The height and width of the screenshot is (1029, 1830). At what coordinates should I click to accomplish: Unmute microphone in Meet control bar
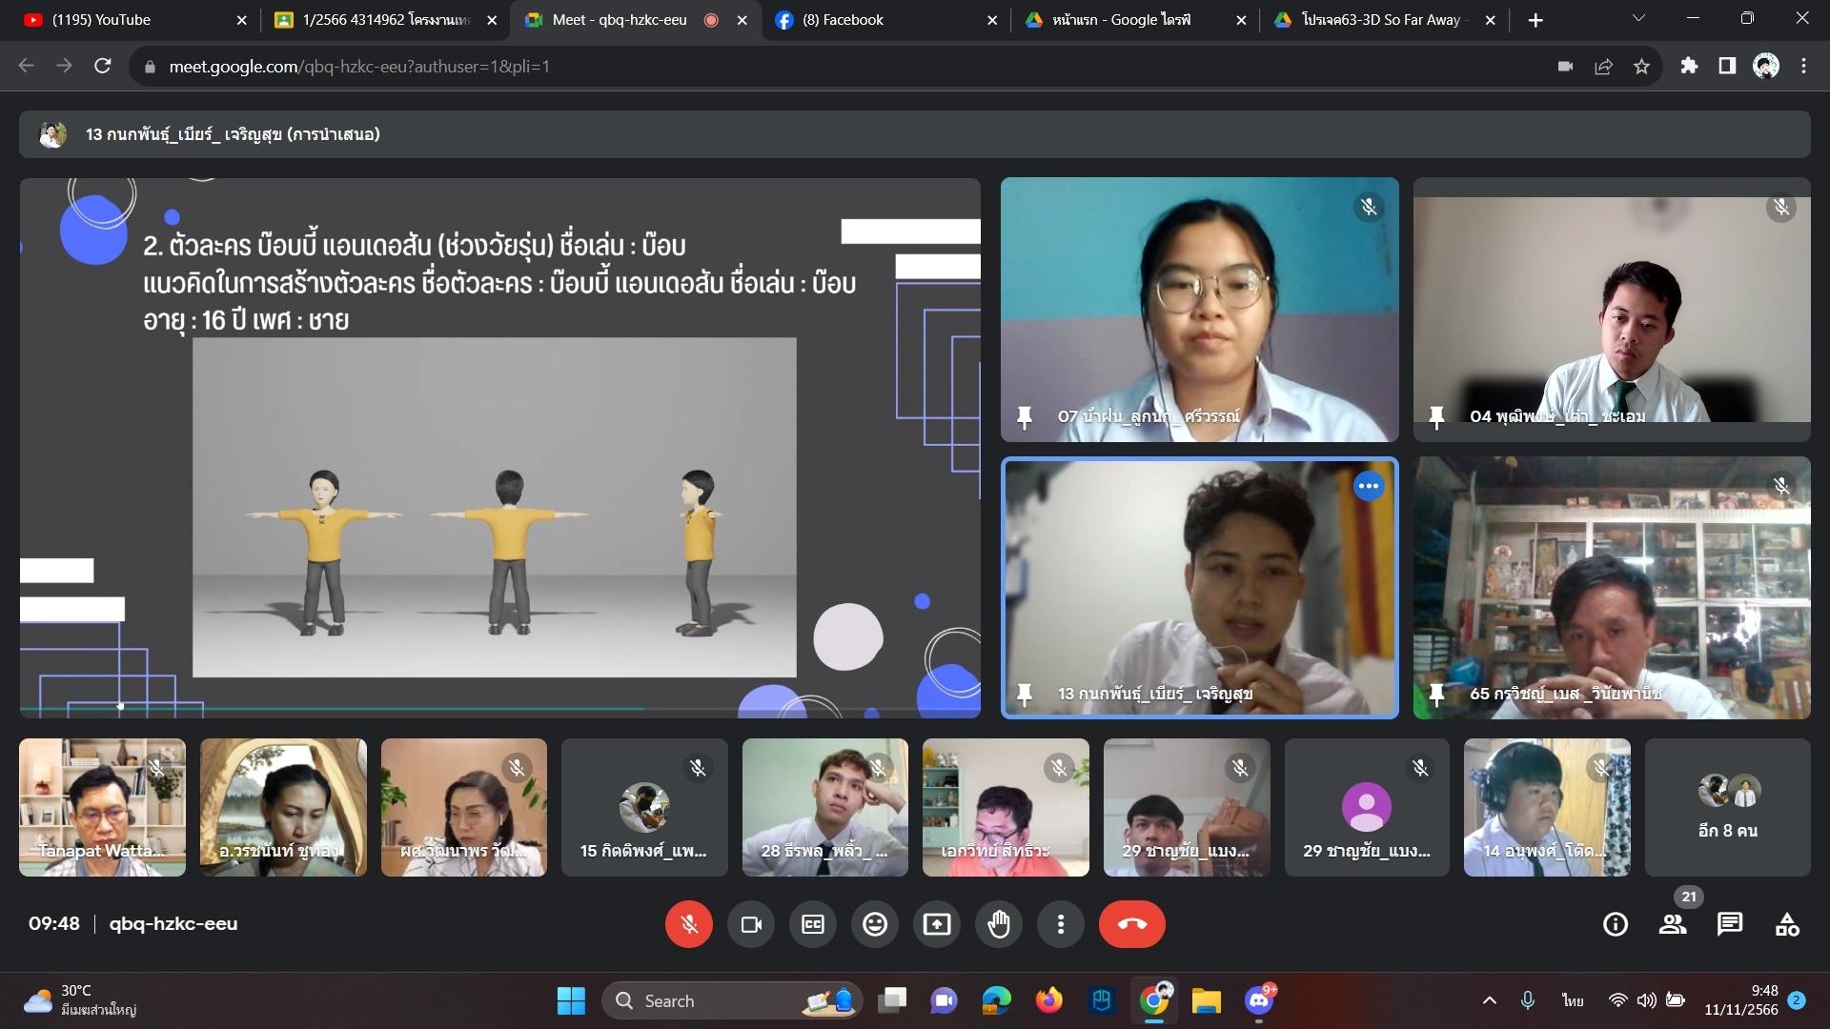coord(689,924)
